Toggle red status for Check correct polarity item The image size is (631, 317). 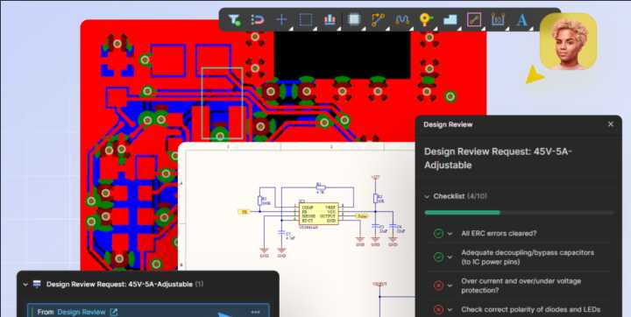coord(438,309)
